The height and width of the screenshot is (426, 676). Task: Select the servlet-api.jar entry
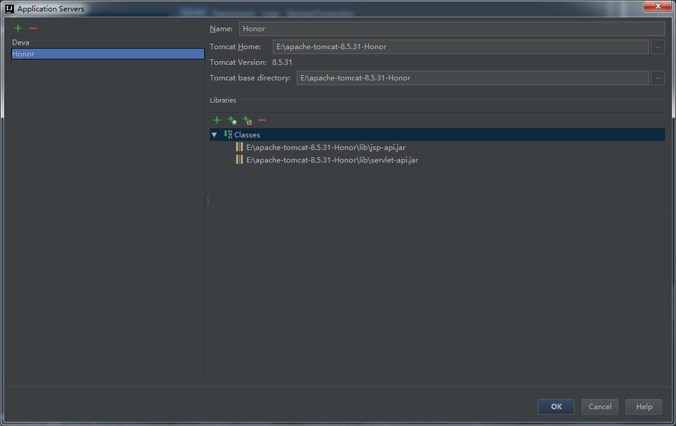pos(332,160)
